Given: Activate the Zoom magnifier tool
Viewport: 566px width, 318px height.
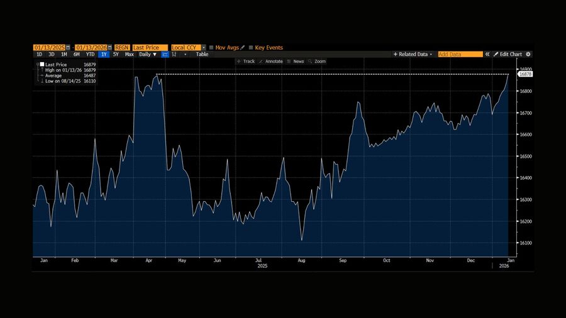Looking at the screenshot, I should (x=318, y=62).
